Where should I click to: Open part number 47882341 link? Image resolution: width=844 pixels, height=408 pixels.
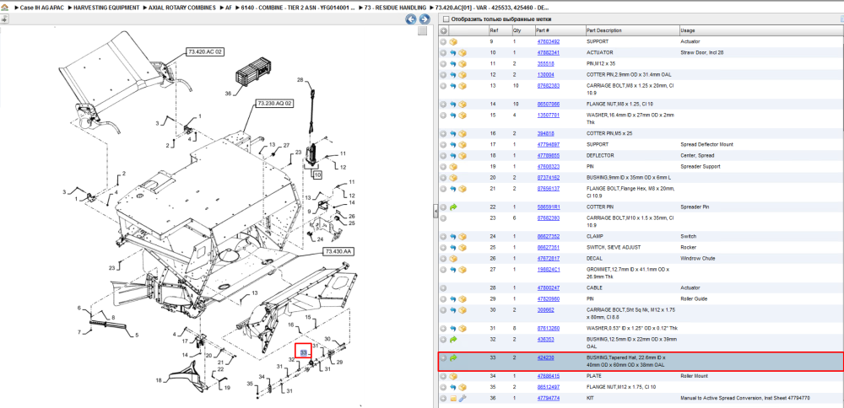(x=548, y=52)
